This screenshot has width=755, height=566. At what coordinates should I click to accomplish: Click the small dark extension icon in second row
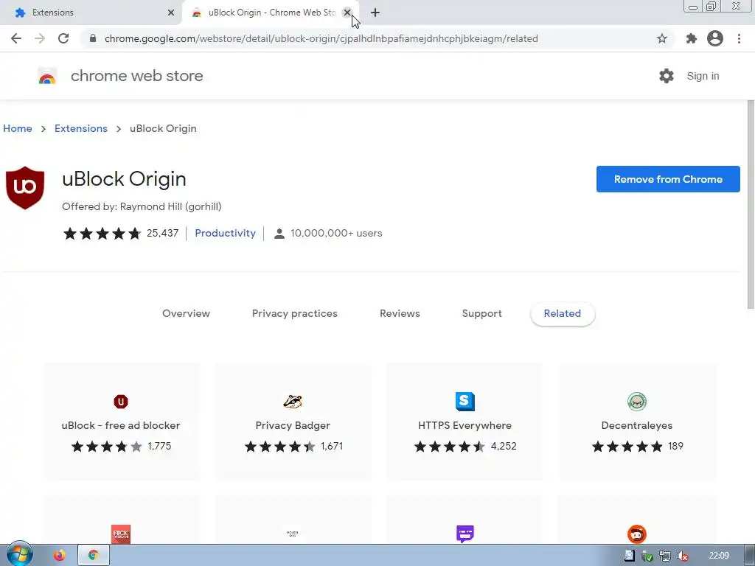[293, 534]
